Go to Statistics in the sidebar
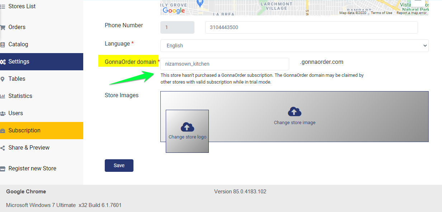 (42, 96)
